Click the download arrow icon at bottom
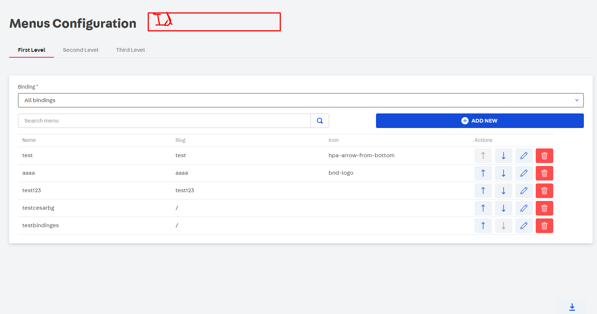 pyautogui.click(x=572, y=307)
